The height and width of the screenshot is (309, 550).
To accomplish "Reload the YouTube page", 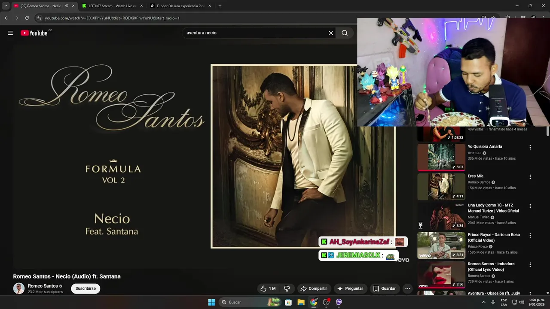I will [27, 18].
